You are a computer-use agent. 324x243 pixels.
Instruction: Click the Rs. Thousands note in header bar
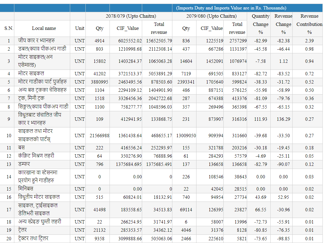click(x=231, y=8)
